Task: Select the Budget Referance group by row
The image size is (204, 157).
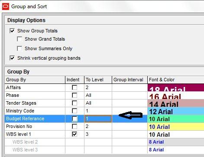Action: (x=35, y=119)
